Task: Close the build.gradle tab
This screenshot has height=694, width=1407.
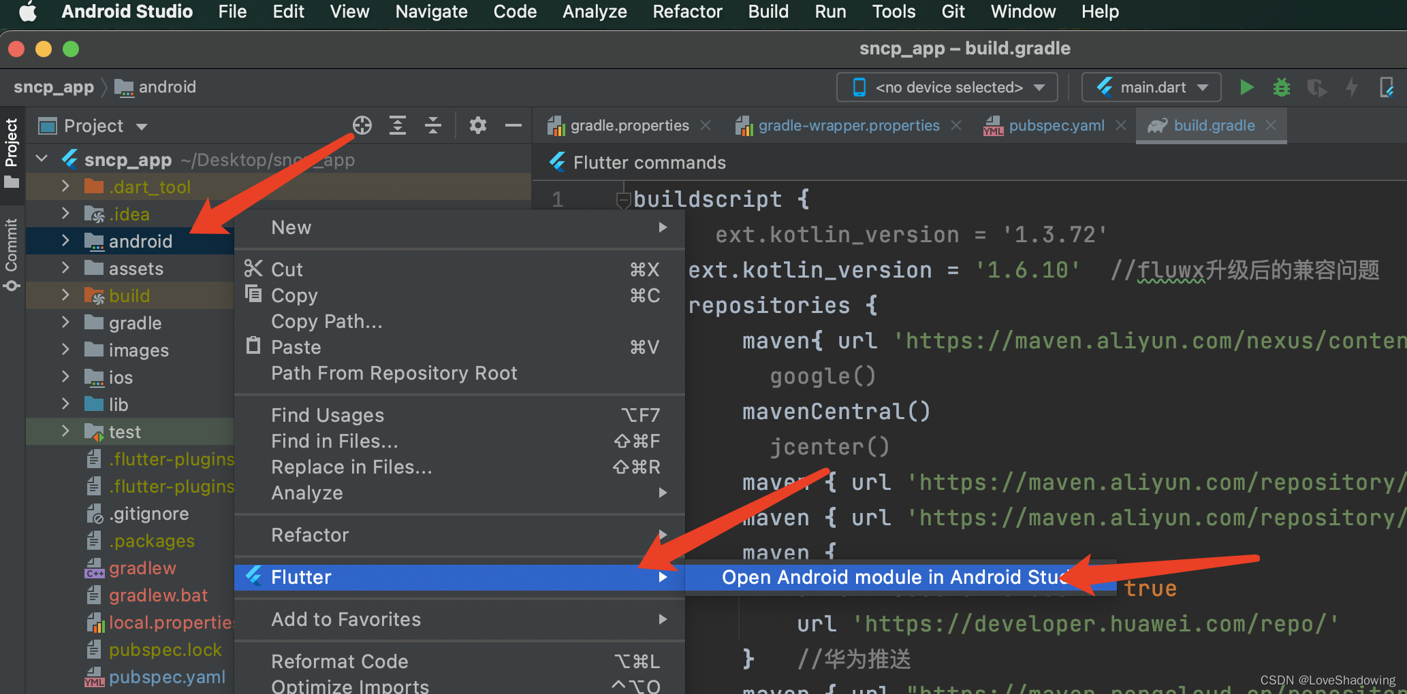Action: click(1271, 125)
